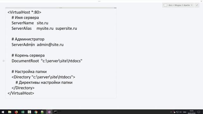Open the network status tray icon

pyautogui.click(x=178, y=112)
